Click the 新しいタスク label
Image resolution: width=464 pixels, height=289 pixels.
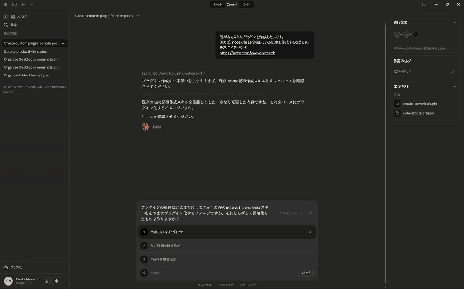19,17
